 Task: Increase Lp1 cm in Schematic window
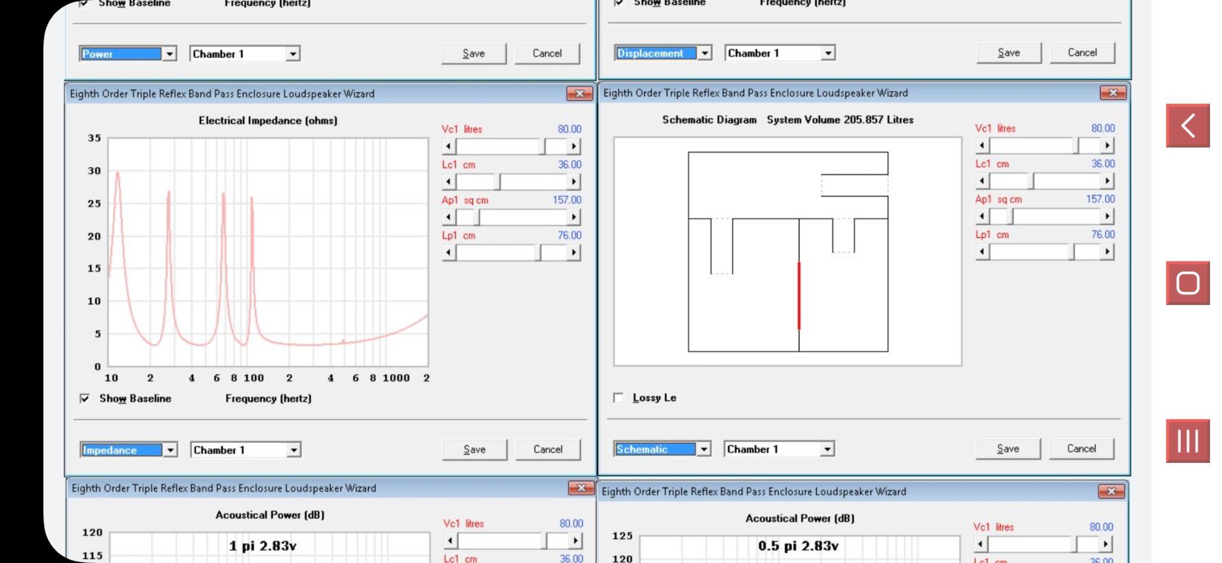(x=1107, y=252)
